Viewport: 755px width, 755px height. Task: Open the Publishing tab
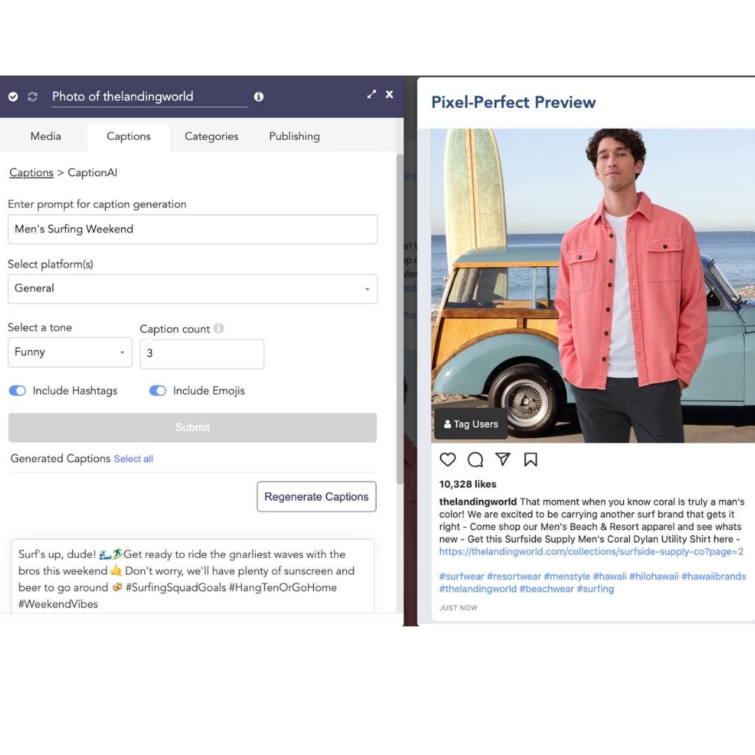pyautogui.click(x=294, y=136)
